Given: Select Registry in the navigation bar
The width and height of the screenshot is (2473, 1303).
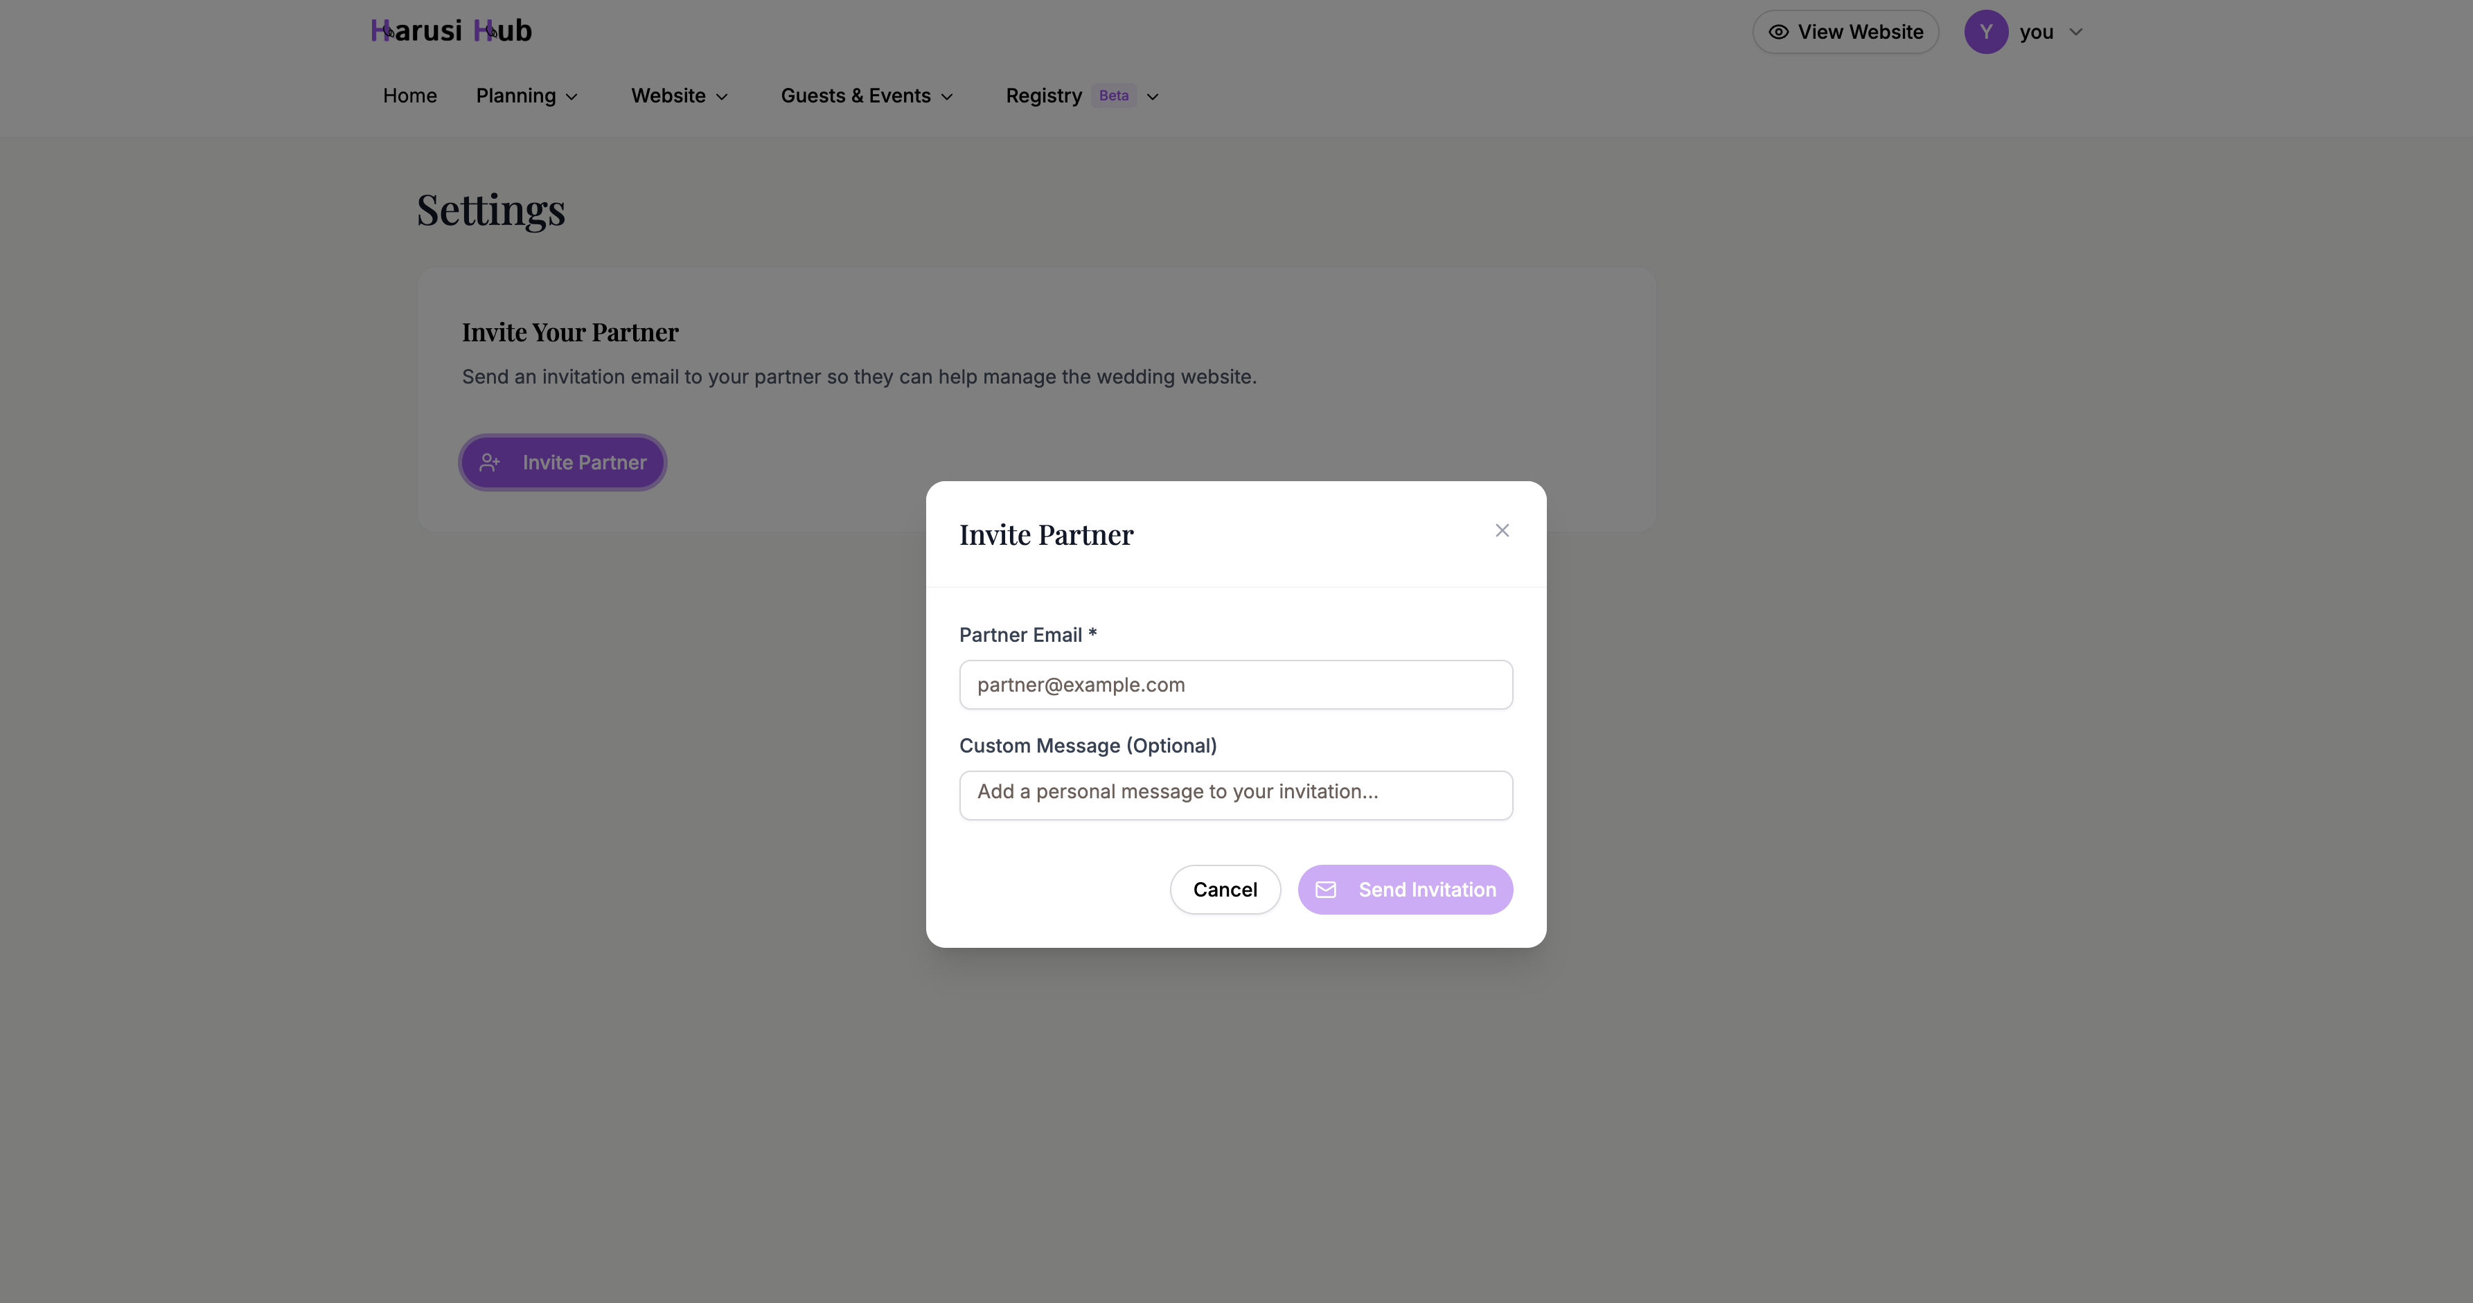Looking at the screenshot, I should click(x=1043, y=95).
